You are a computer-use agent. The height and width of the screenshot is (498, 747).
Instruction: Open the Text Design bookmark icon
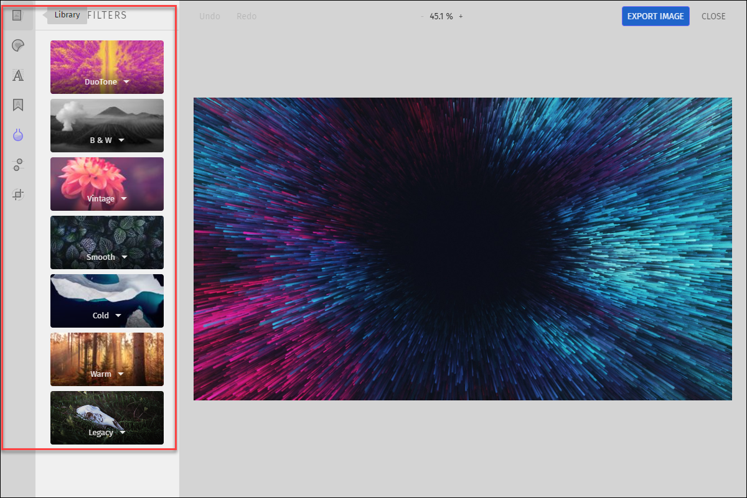point(18,105)
